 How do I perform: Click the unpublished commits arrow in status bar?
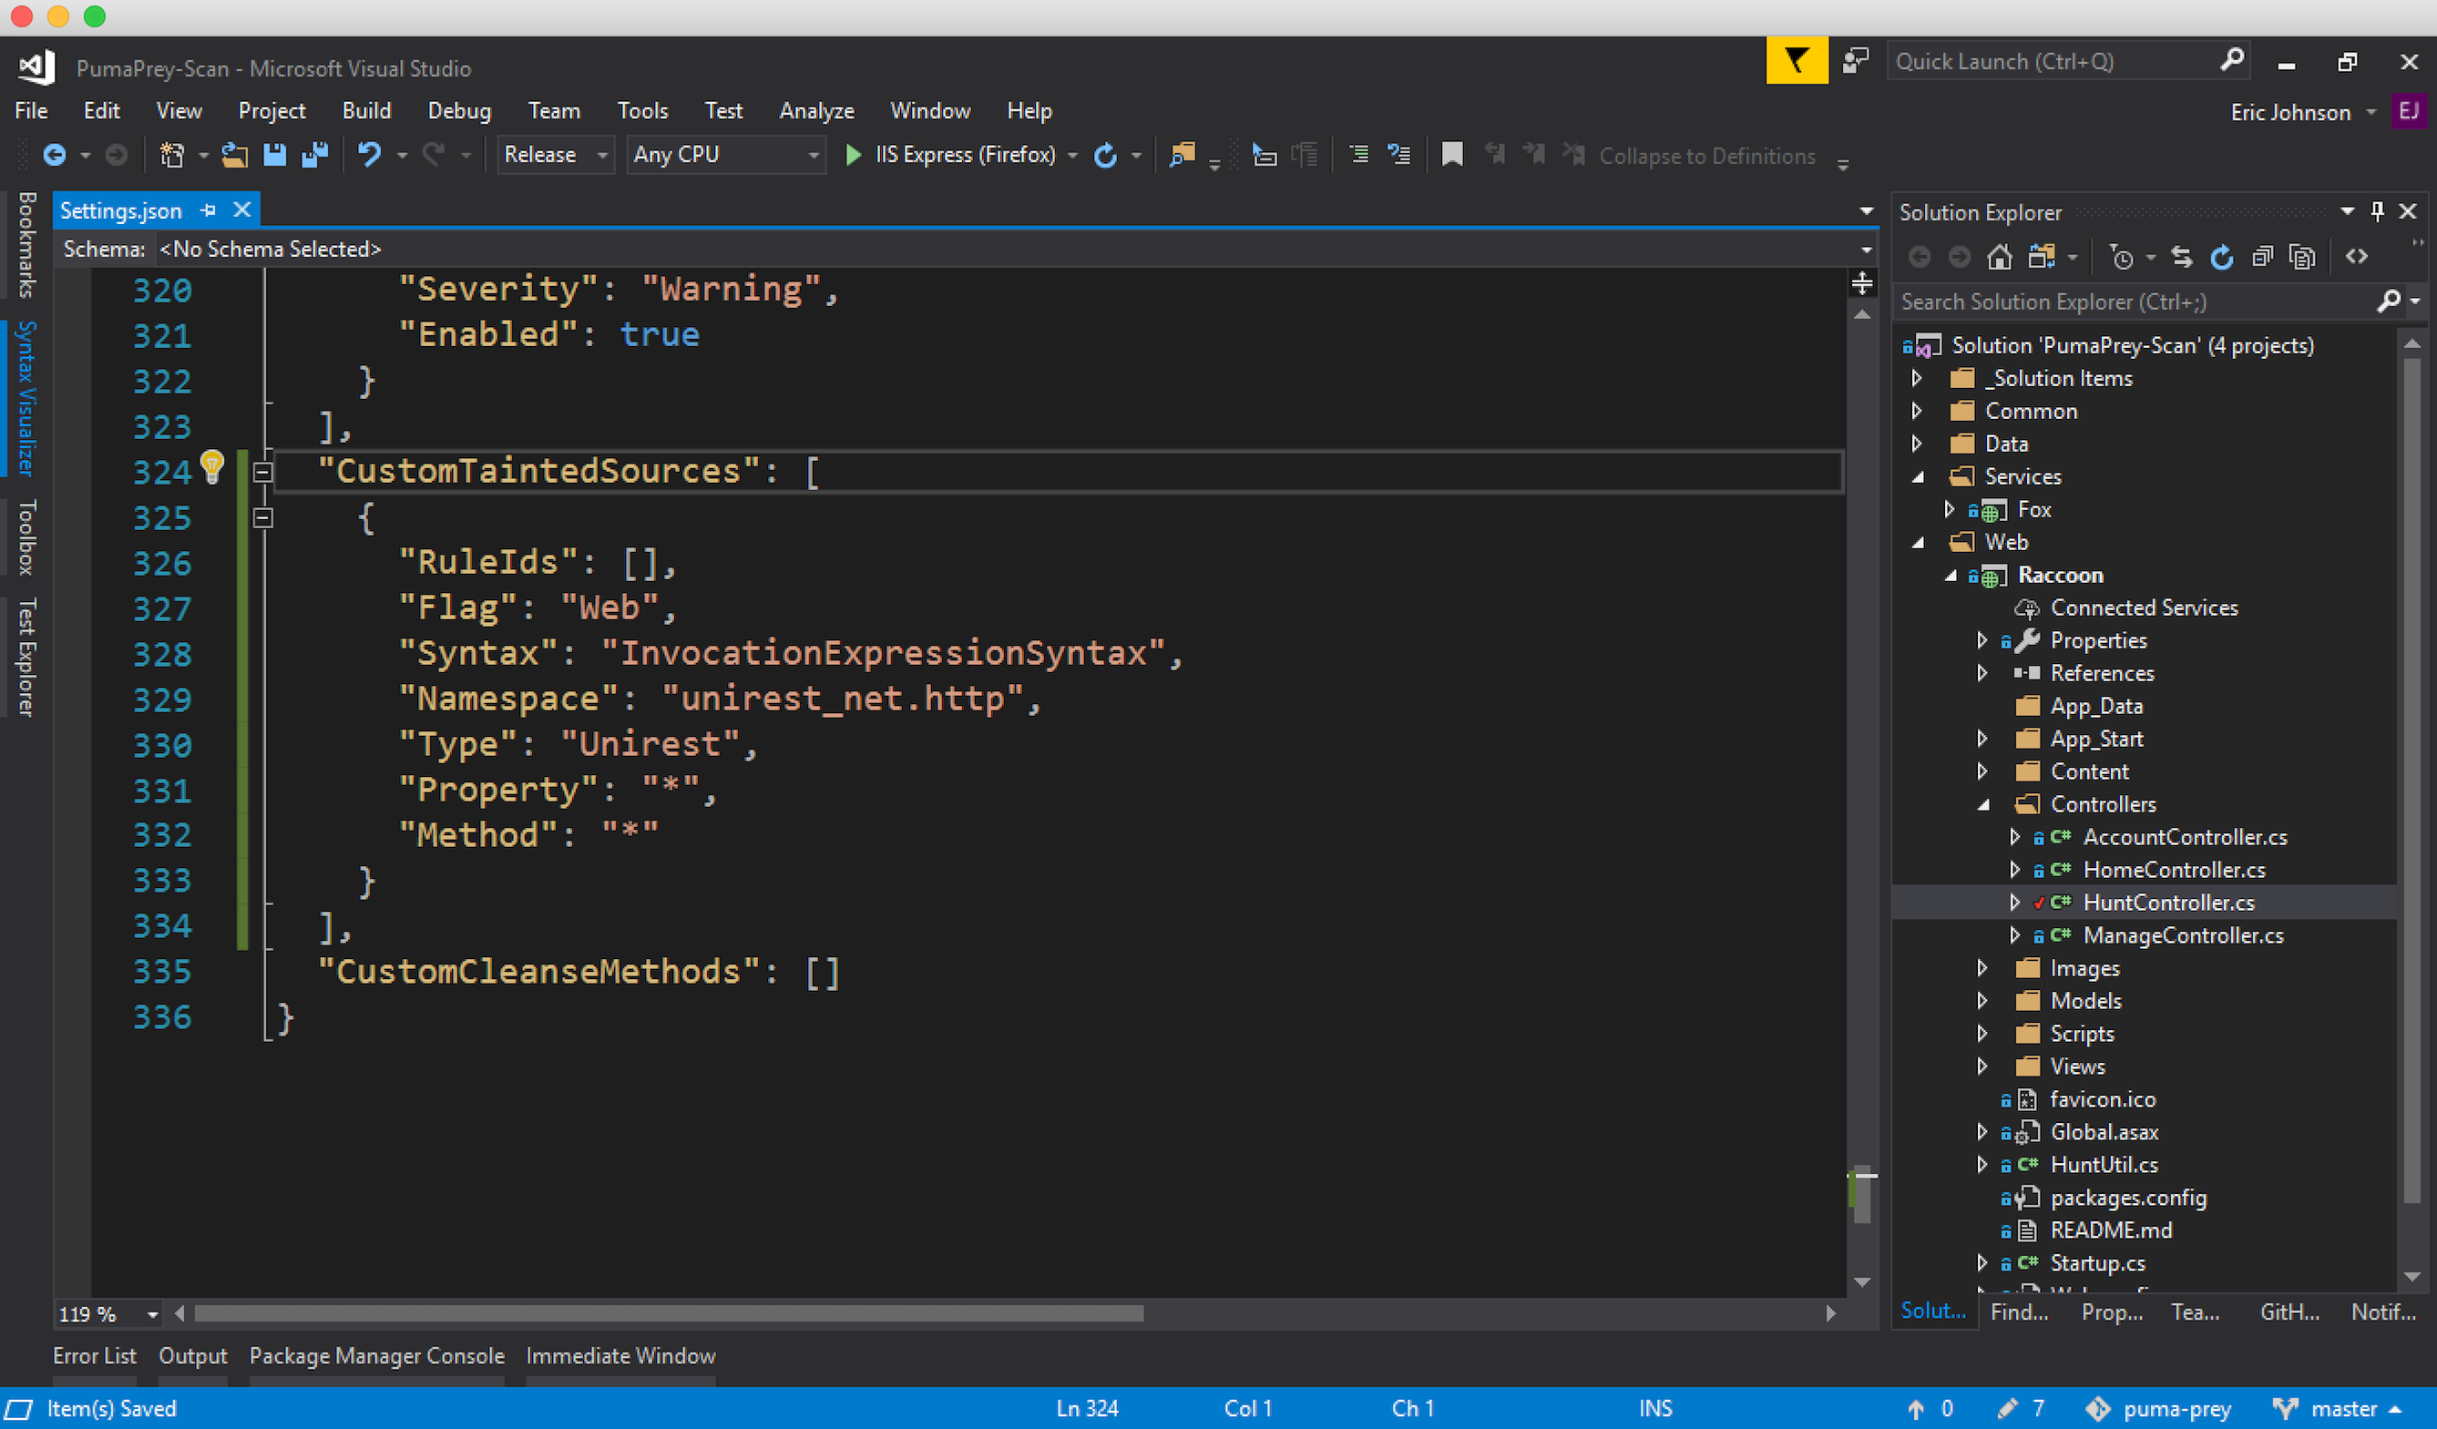point(1916,1409)
